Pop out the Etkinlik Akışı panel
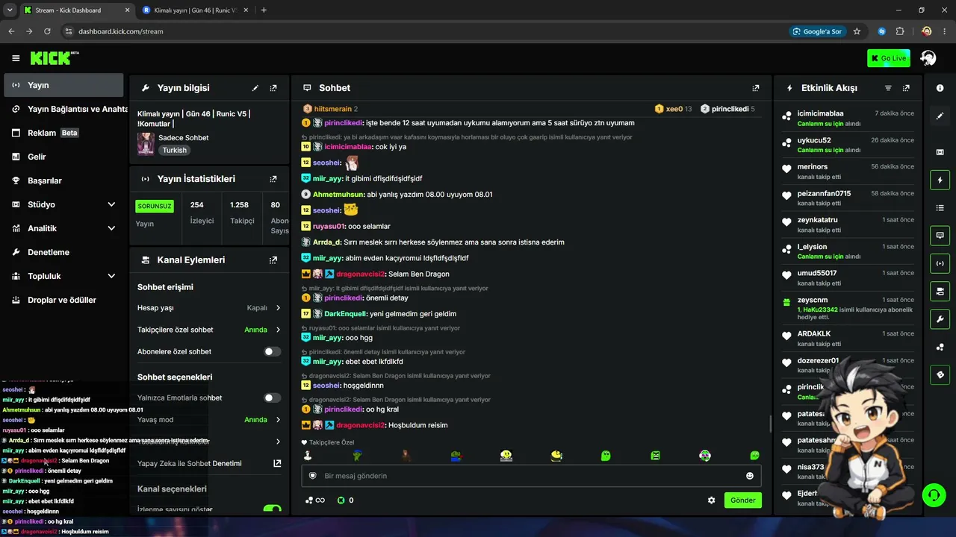The image size is (956, 537). point(906,88)
